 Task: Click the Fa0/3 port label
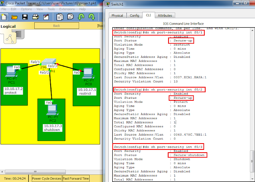tap(52, 66)
